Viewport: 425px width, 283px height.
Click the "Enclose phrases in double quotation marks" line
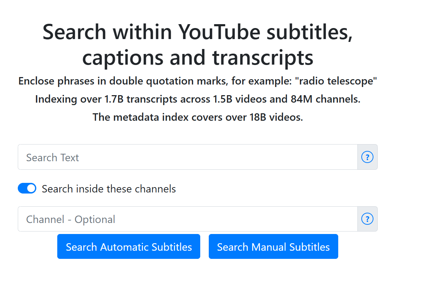[198, 81]
